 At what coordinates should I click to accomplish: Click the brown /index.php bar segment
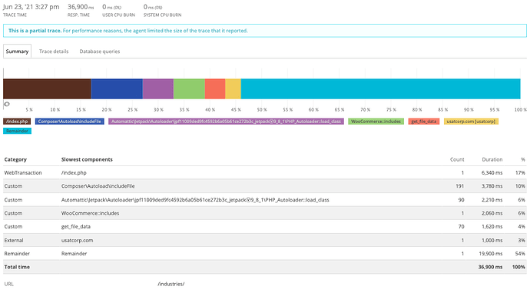coord(47,88)
